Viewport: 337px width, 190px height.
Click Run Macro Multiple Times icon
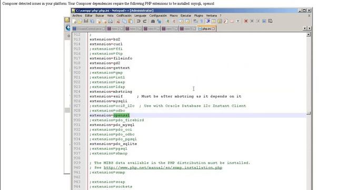point(264,21)
